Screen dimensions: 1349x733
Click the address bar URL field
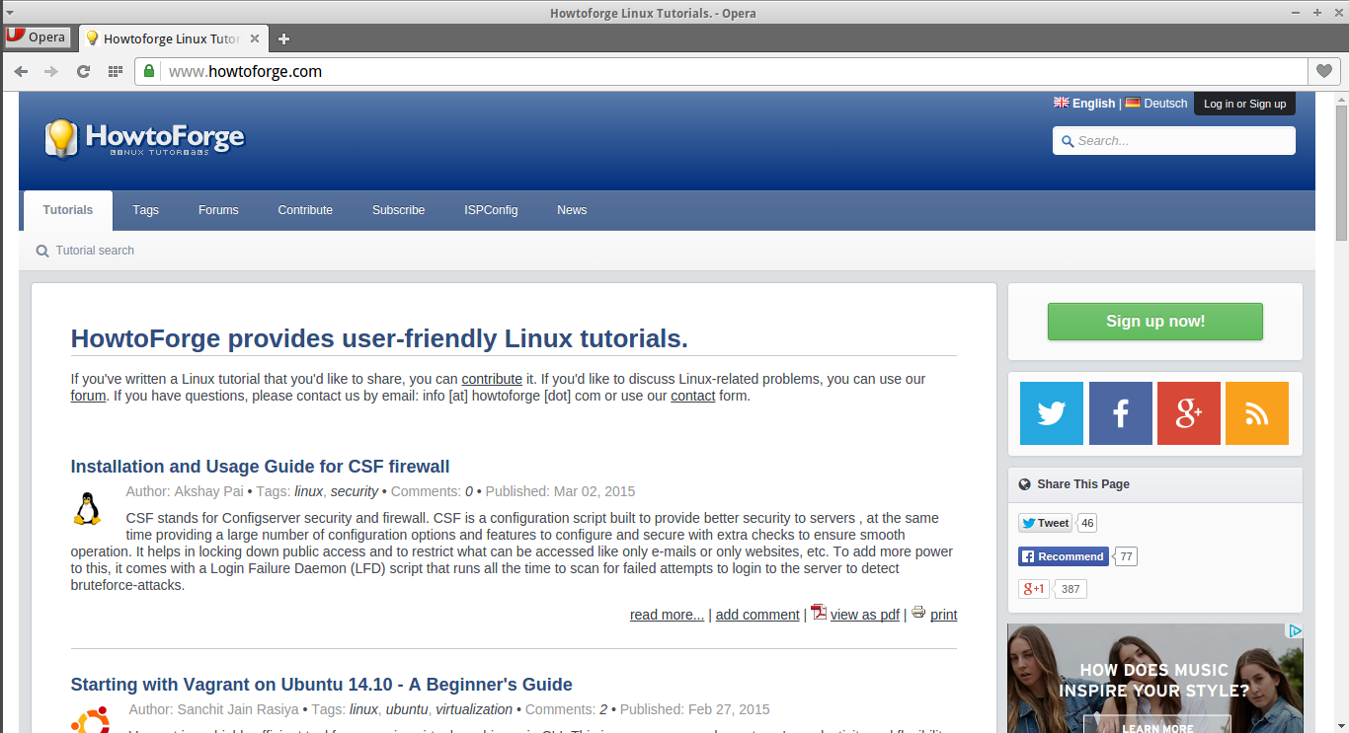point(721,71)
